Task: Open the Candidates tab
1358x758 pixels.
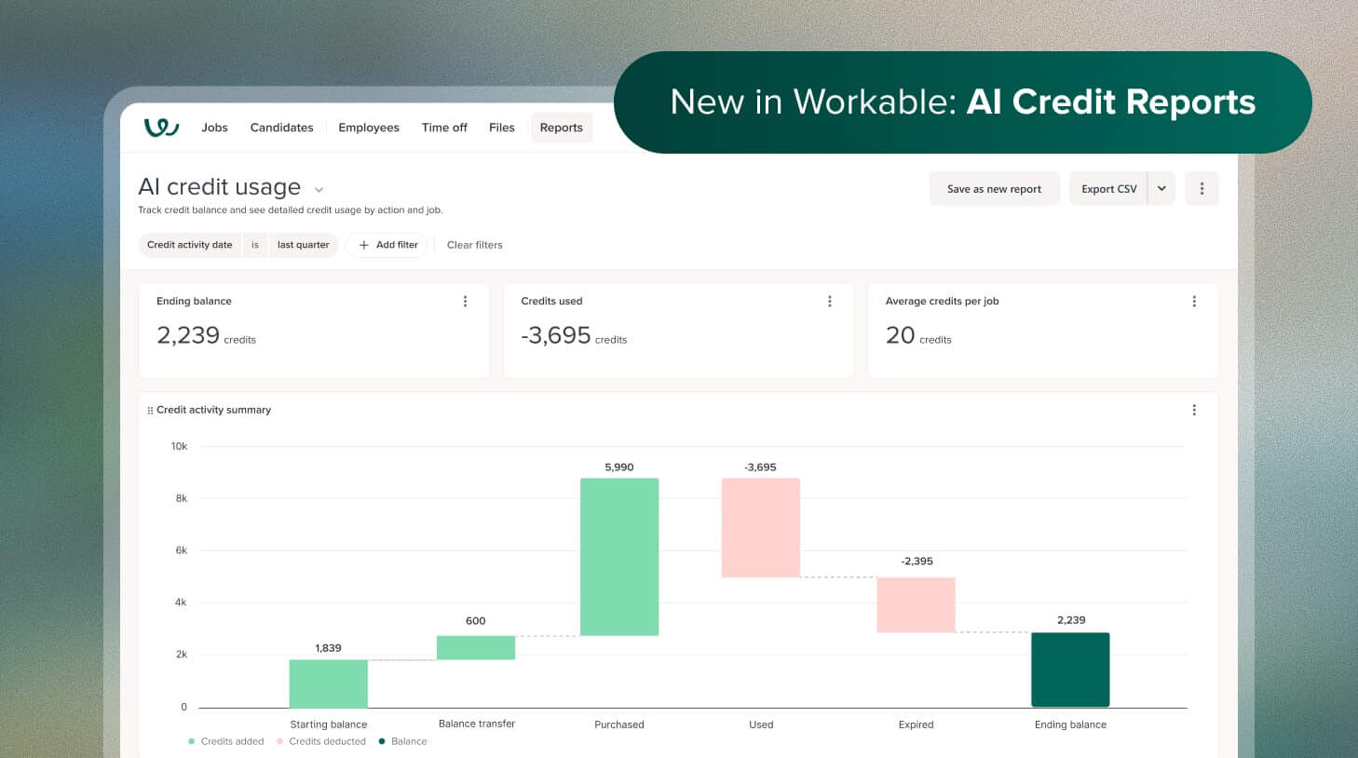Action: coord(281,128)
